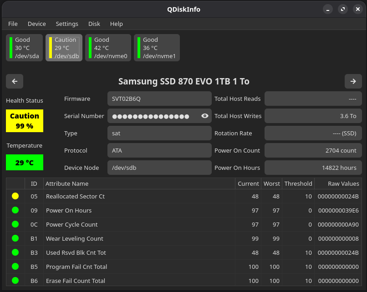Click the Protocol field showing ATA

159,151
